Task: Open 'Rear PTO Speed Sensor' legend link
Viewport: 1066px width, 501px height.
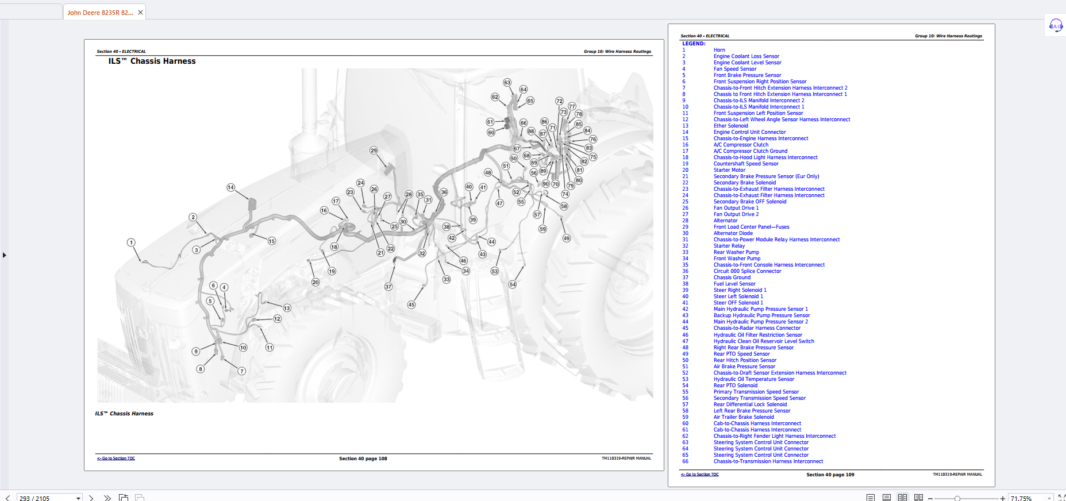Action: pyautogui.click(x=742, y=354)
